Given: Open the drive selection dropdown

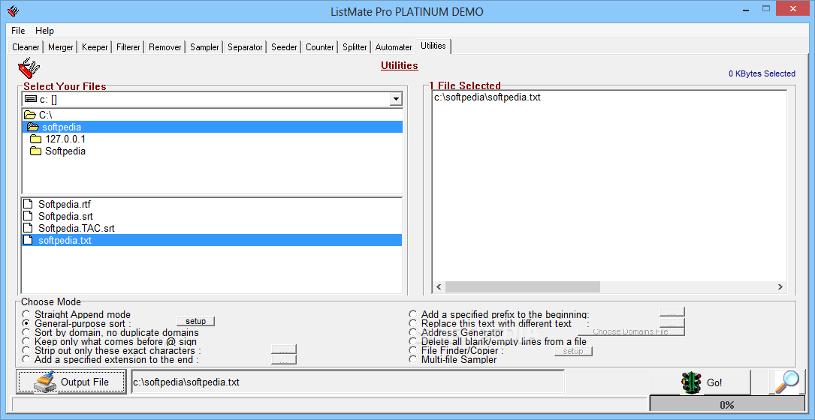Looking at the screenshot, I should (x=396, y=99).
